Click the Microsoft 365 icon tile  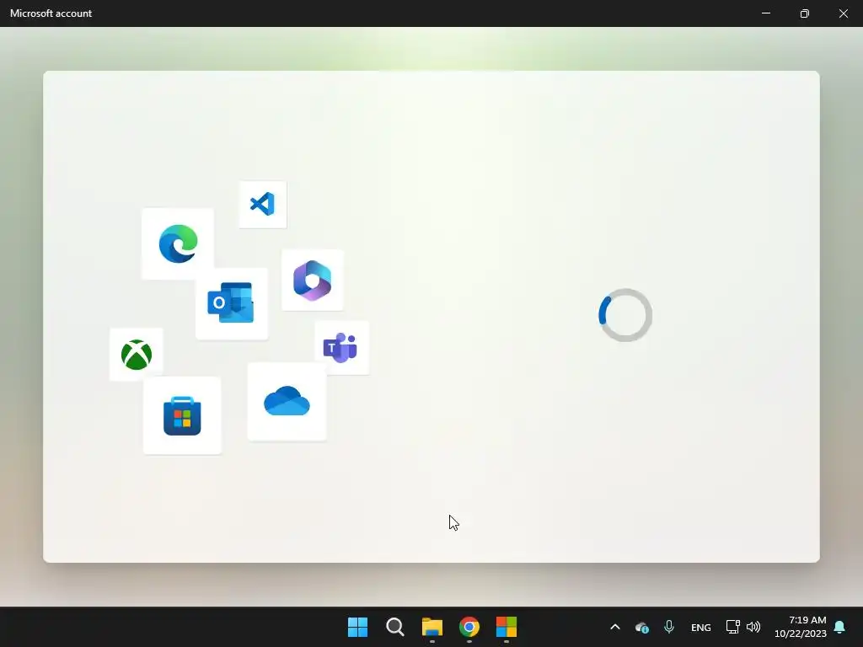pos(313,280)
